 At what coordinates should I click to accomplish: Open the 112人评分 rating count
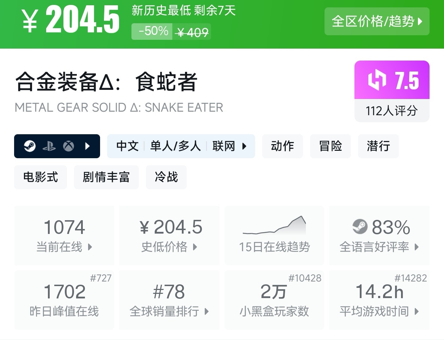click(391, 111)
